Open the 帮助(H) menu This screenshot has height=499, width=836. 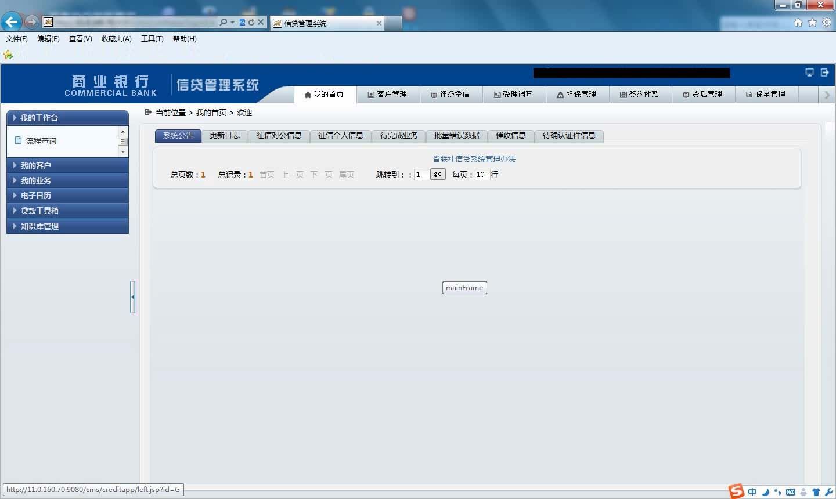pyautogui.click(x=185, y=39)
